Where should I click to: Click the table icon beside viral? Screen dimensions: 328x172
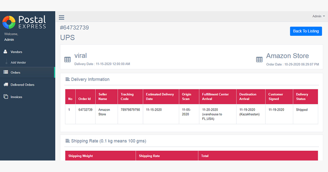coord(67,59)
